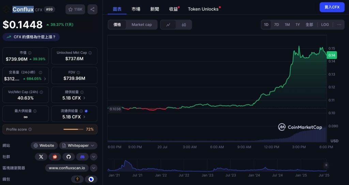The width and height of the screenshot is (349, 185).
Task: Open the GitHub social link
Action: pos(69,157)
